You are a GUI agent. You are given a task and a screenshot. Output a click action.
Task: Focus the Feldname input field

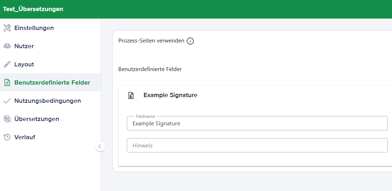(257, 124)
